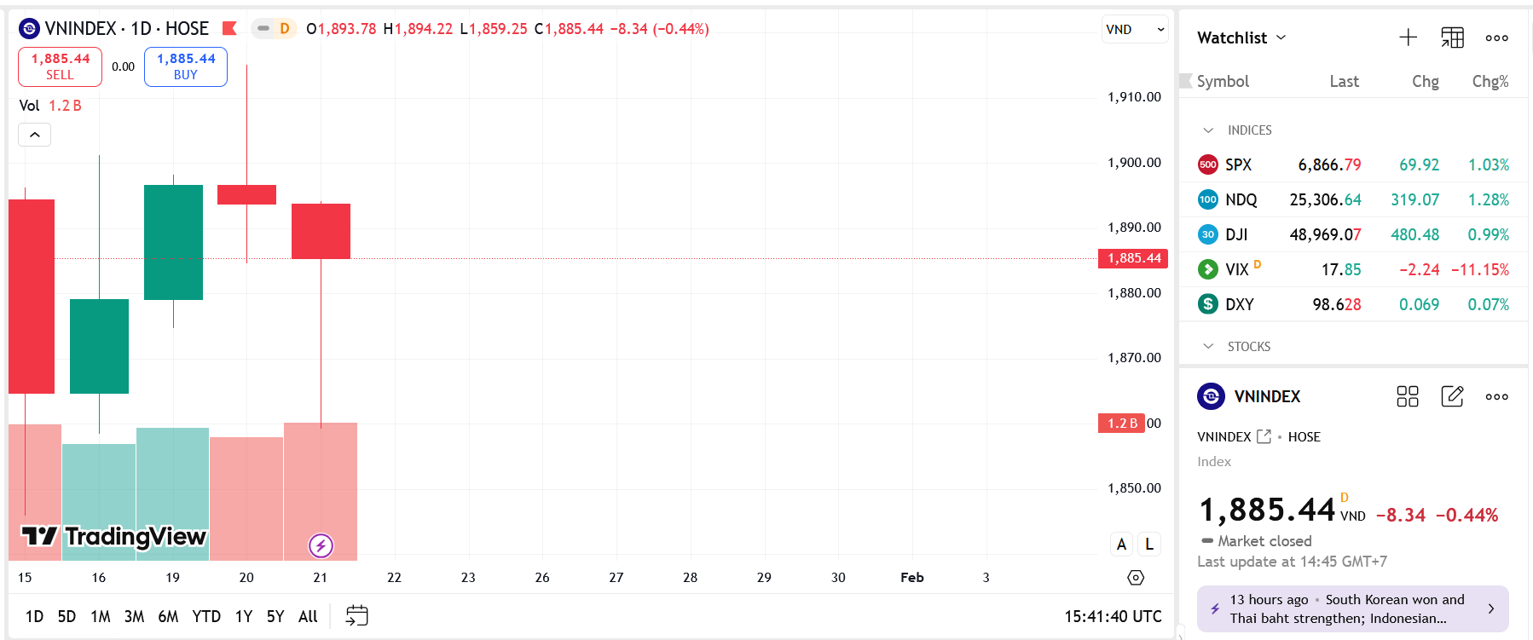Open watchlist detached view icon

click(x=1452, y=37)
